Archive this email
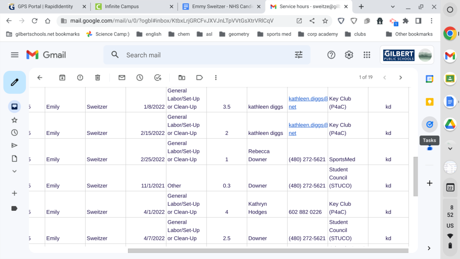Image resolution: width=460 pixels, height=259 pixels. point(62,77)
